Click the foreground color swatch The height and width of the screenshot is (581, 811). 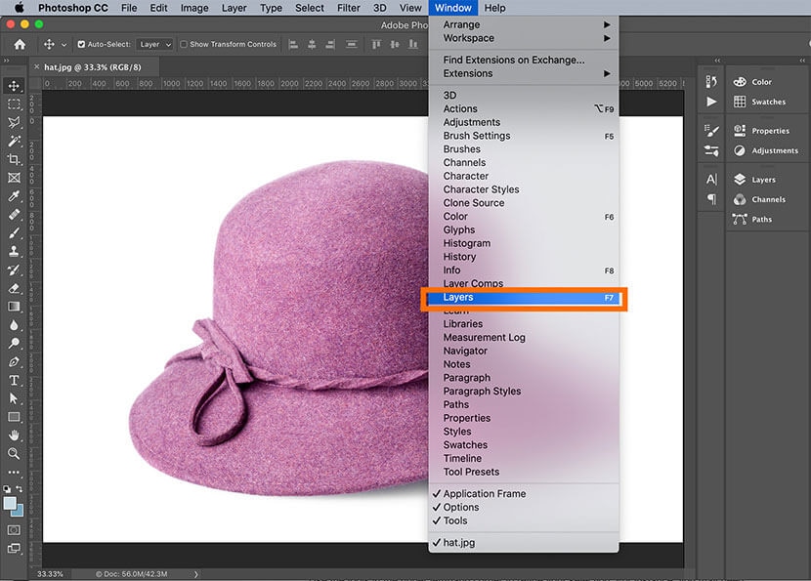[10, 503]
